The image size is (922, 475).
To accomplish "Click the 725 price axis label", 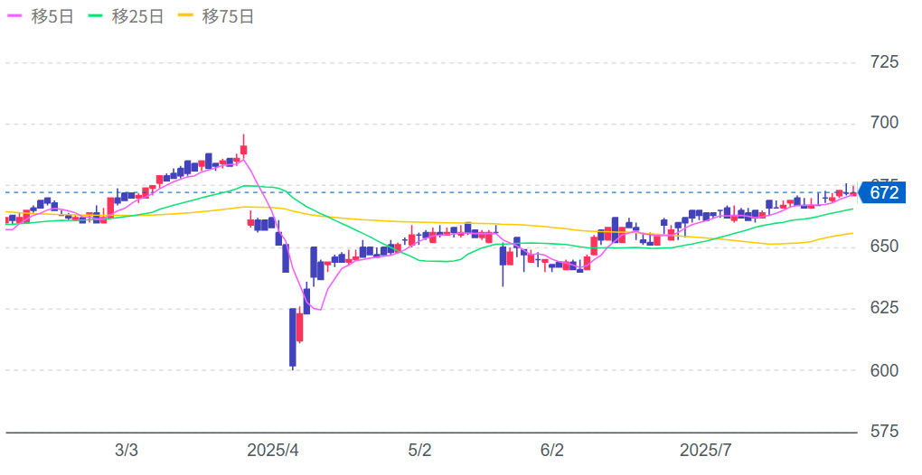I will pyautogui.click(x=883, y=62).
